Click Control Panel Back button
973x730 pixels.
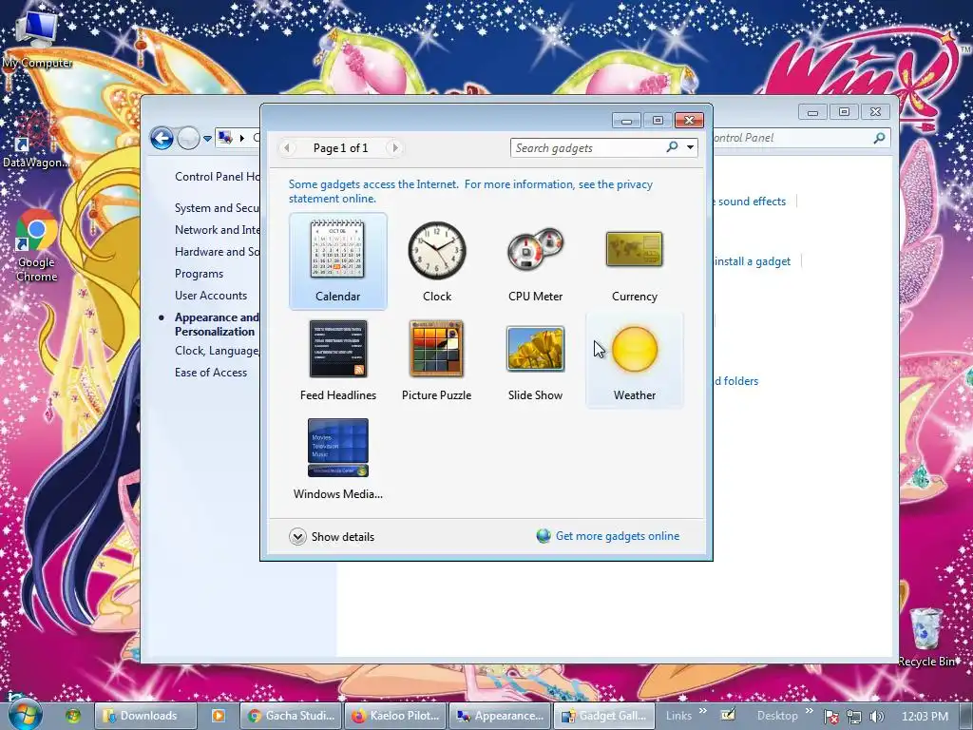(162, 138)
